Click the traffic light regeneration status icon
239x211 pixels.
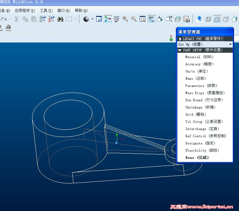(171, 38)
